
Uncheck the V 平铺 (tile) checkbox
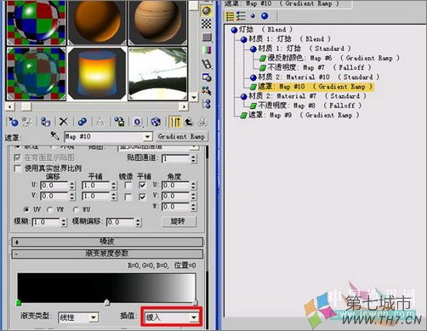click(142, 197)
